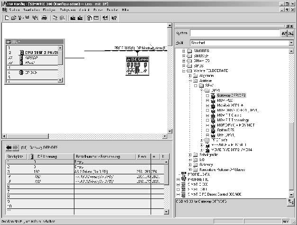Click the HW Konfig icon in menu bar

(5, 9)
